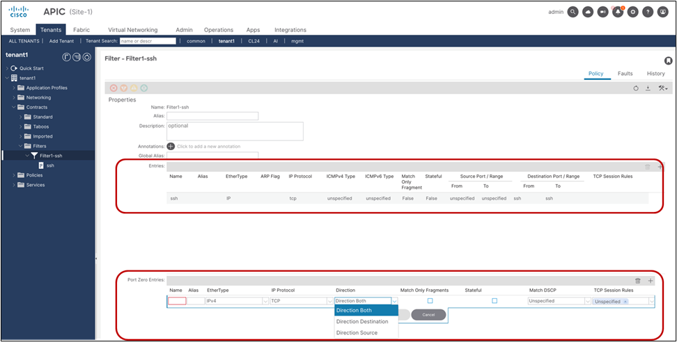Open the common tenant link
677x342 pixels.
[x=196, y=41]
